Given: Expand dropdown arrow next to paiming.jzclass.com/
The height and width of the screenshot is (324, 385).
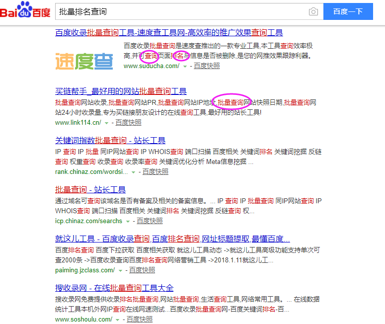Looking at the screenshot, I should coord(120,270).
